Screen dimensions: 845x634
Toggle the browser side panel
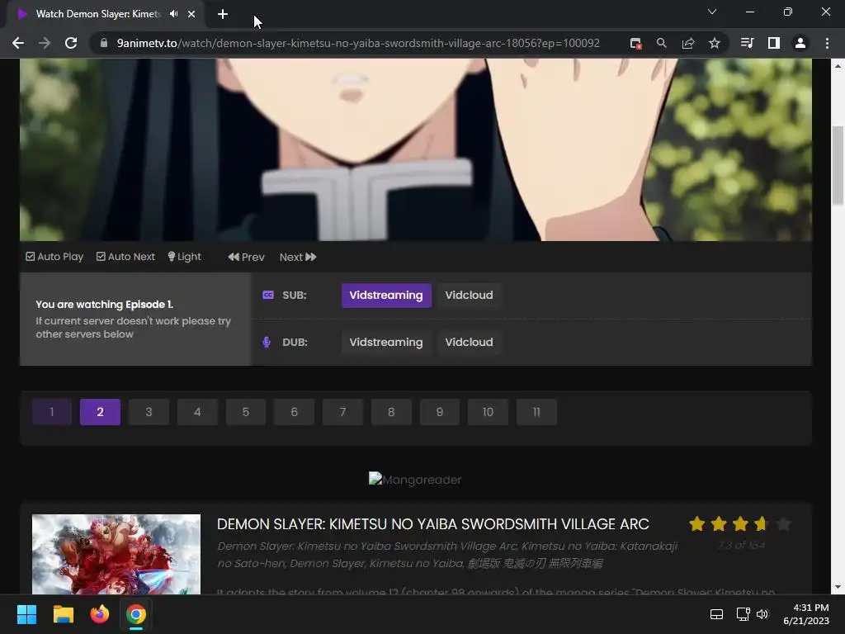774,43
